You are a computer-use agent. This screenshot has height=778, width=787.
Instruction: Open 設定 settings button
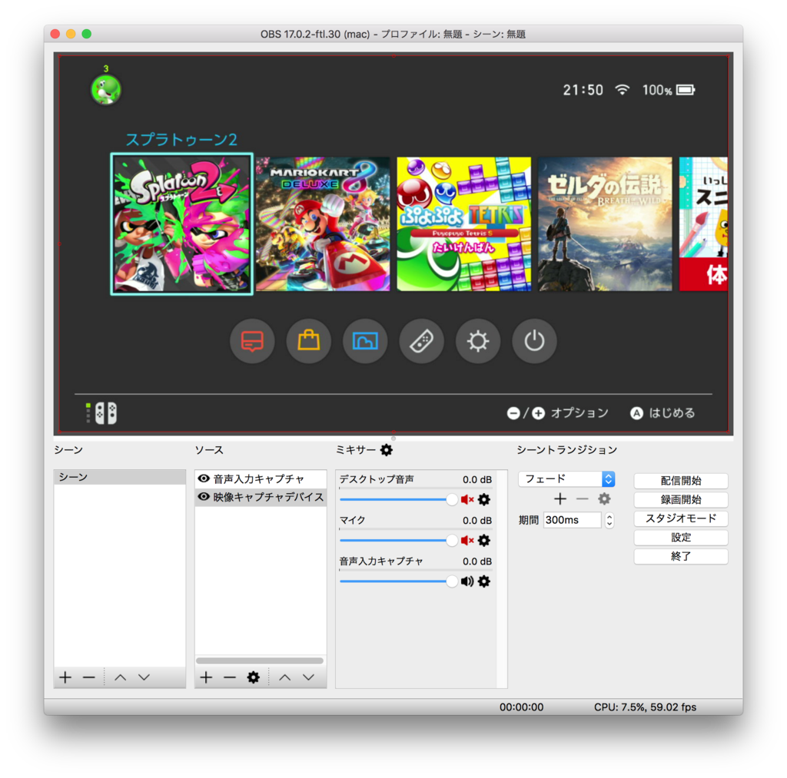tap(681, 537)
